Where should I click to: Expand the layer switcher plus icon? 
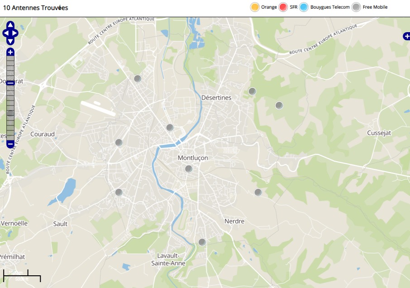point(406,36)
